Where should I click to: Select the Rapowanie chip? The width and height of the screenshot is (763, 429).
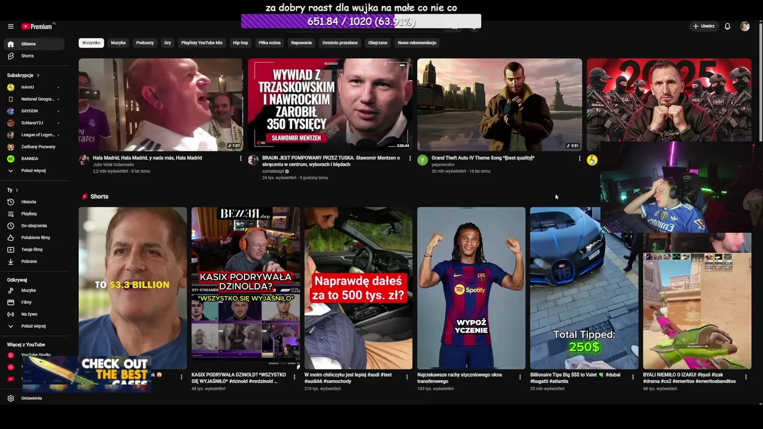(x=302, y=43)
